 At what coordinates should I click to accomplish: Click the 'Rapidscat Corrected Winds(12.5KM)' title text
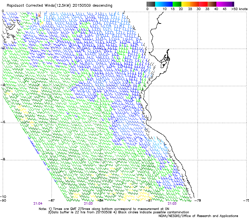click(39, 6)
